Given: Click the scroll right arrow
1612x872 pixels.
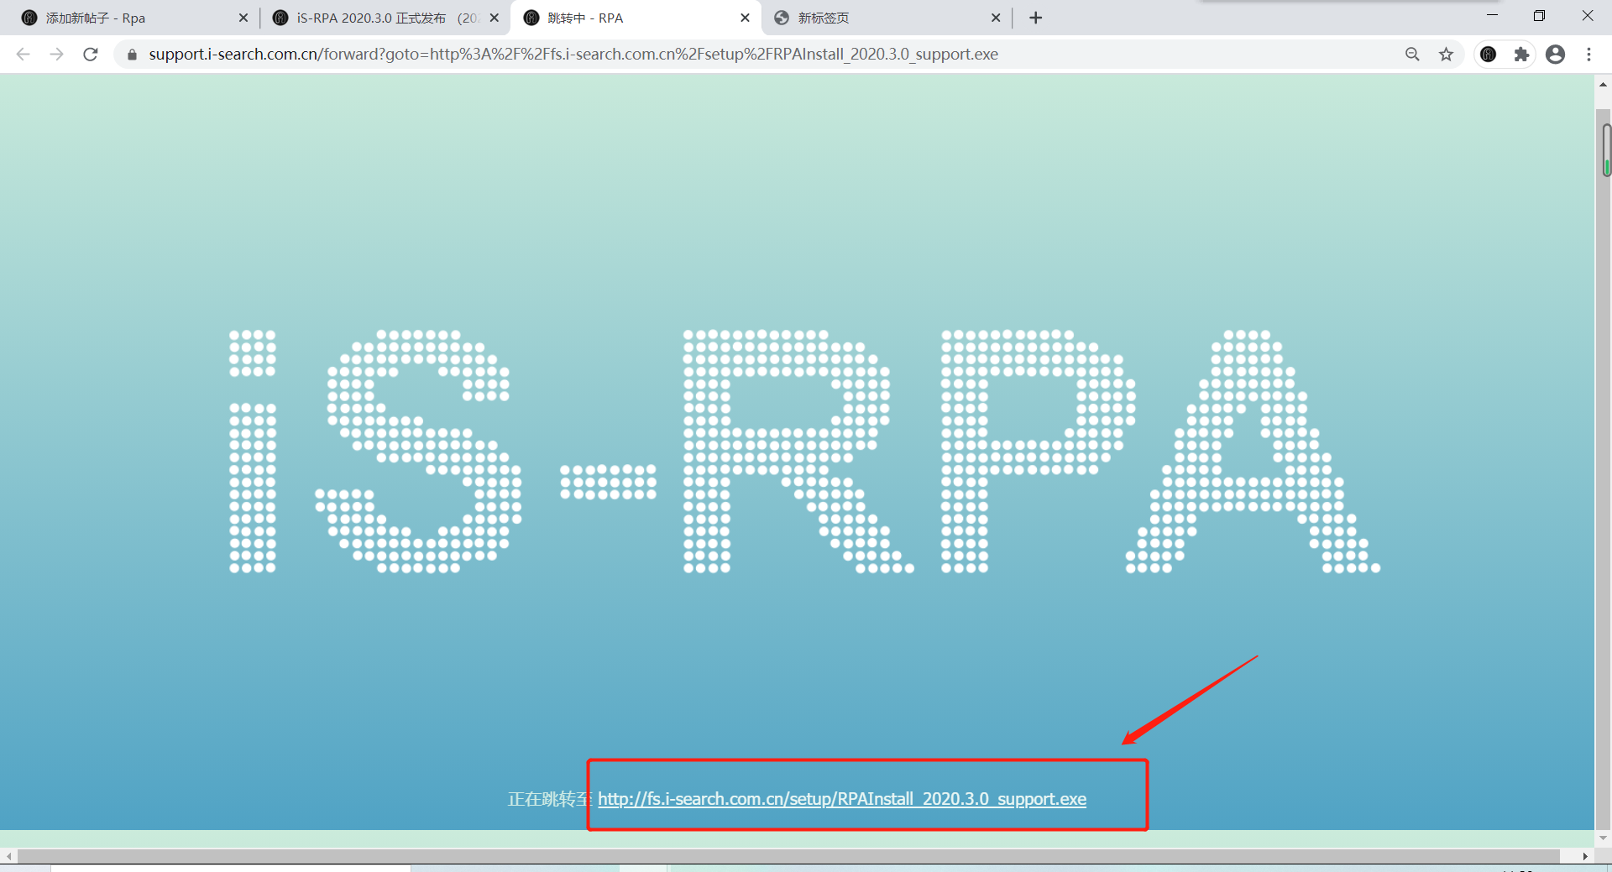Looking at the screenshot, I should click(1585, 856).
